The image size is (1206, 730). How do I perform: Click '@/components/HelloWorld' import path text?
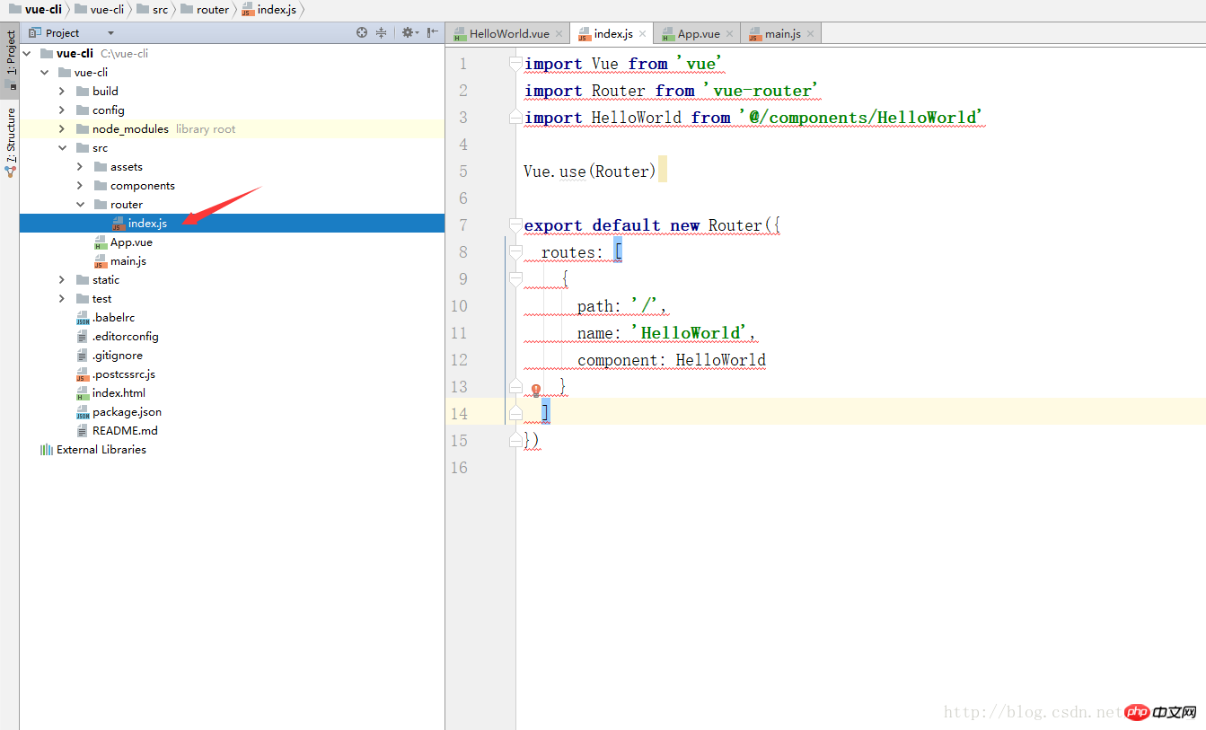point(862,118)
